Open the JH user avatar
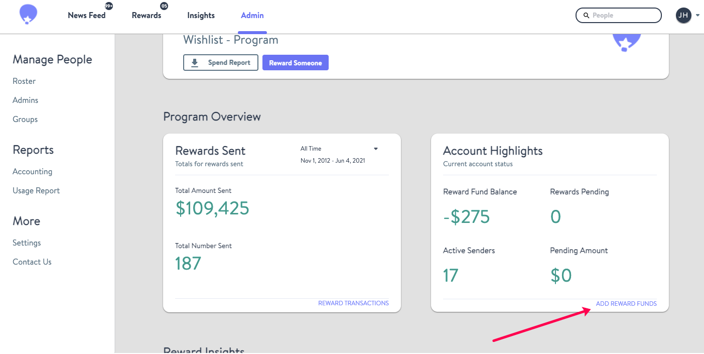This screenshot has width=704, height=354. [683, 16]
